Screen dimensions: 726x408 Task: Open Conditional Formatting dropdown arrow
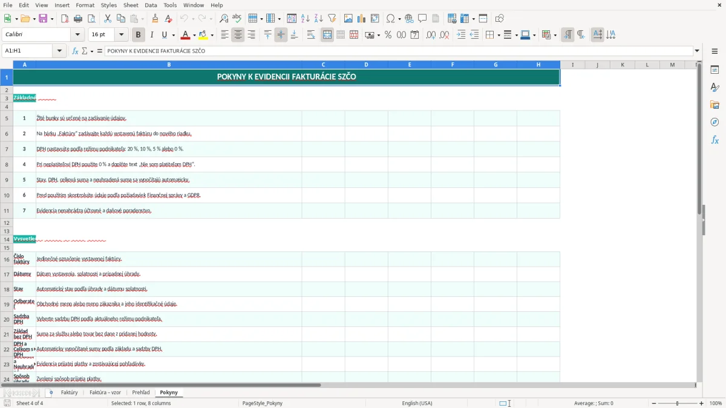[x=555, y=35]
